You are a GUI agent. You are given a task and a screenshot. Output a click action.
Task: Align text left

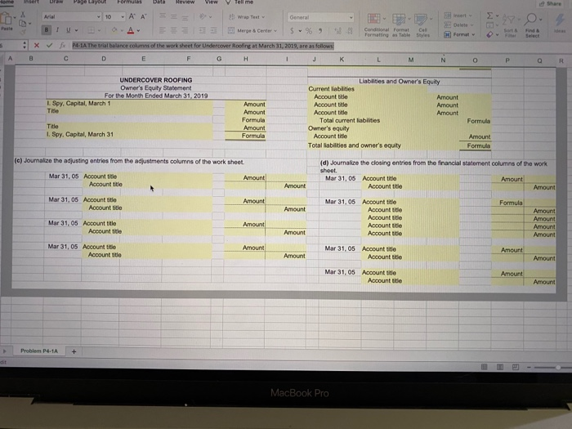coord(163,30)
